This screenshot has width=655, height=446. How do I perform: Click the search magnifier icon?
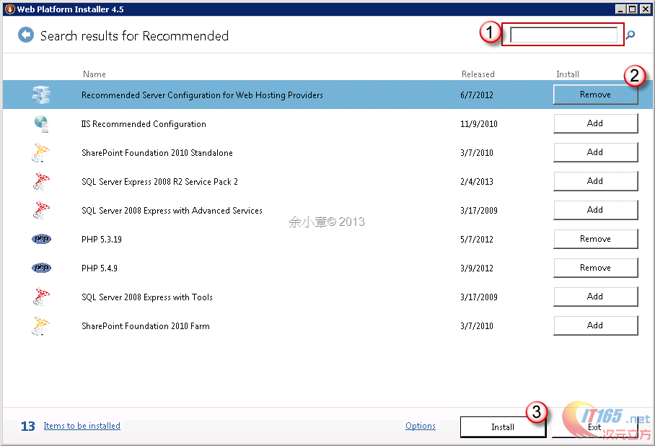(630, 35)
